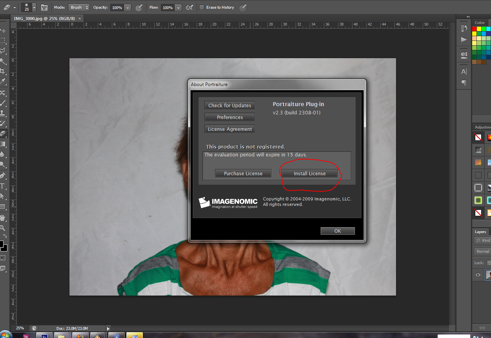Select the Blur tool
The width and height of the screenshot is (491, 338).
coord(3,154)
